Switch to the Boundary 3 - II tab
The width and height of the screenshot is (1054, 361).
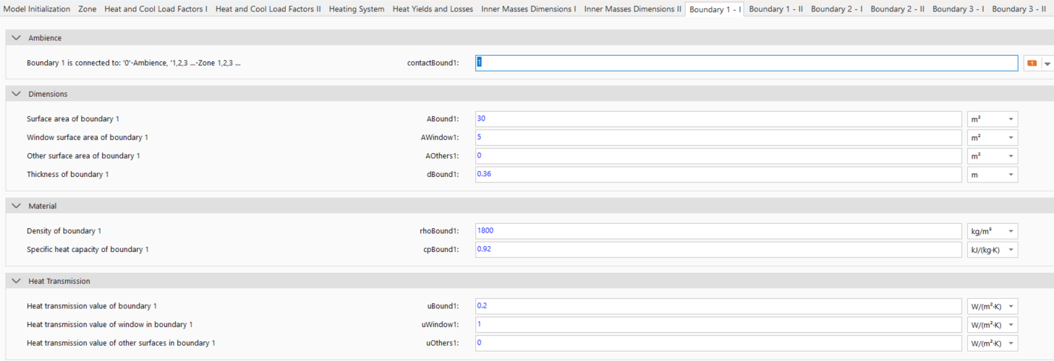(x=1019, y=9)
